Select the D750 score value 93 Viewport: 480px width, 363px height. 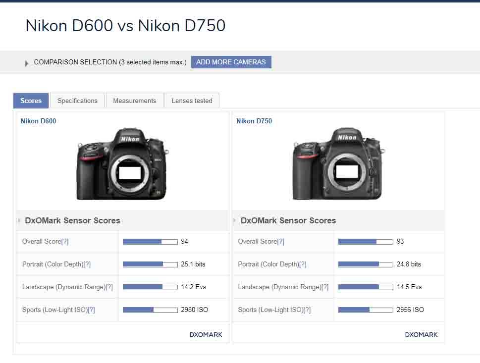400,242
